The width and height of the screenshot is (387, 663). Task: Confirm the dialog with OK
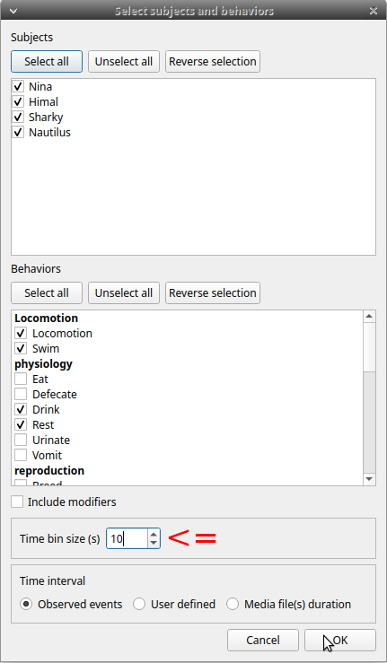[x=340, y=641]
